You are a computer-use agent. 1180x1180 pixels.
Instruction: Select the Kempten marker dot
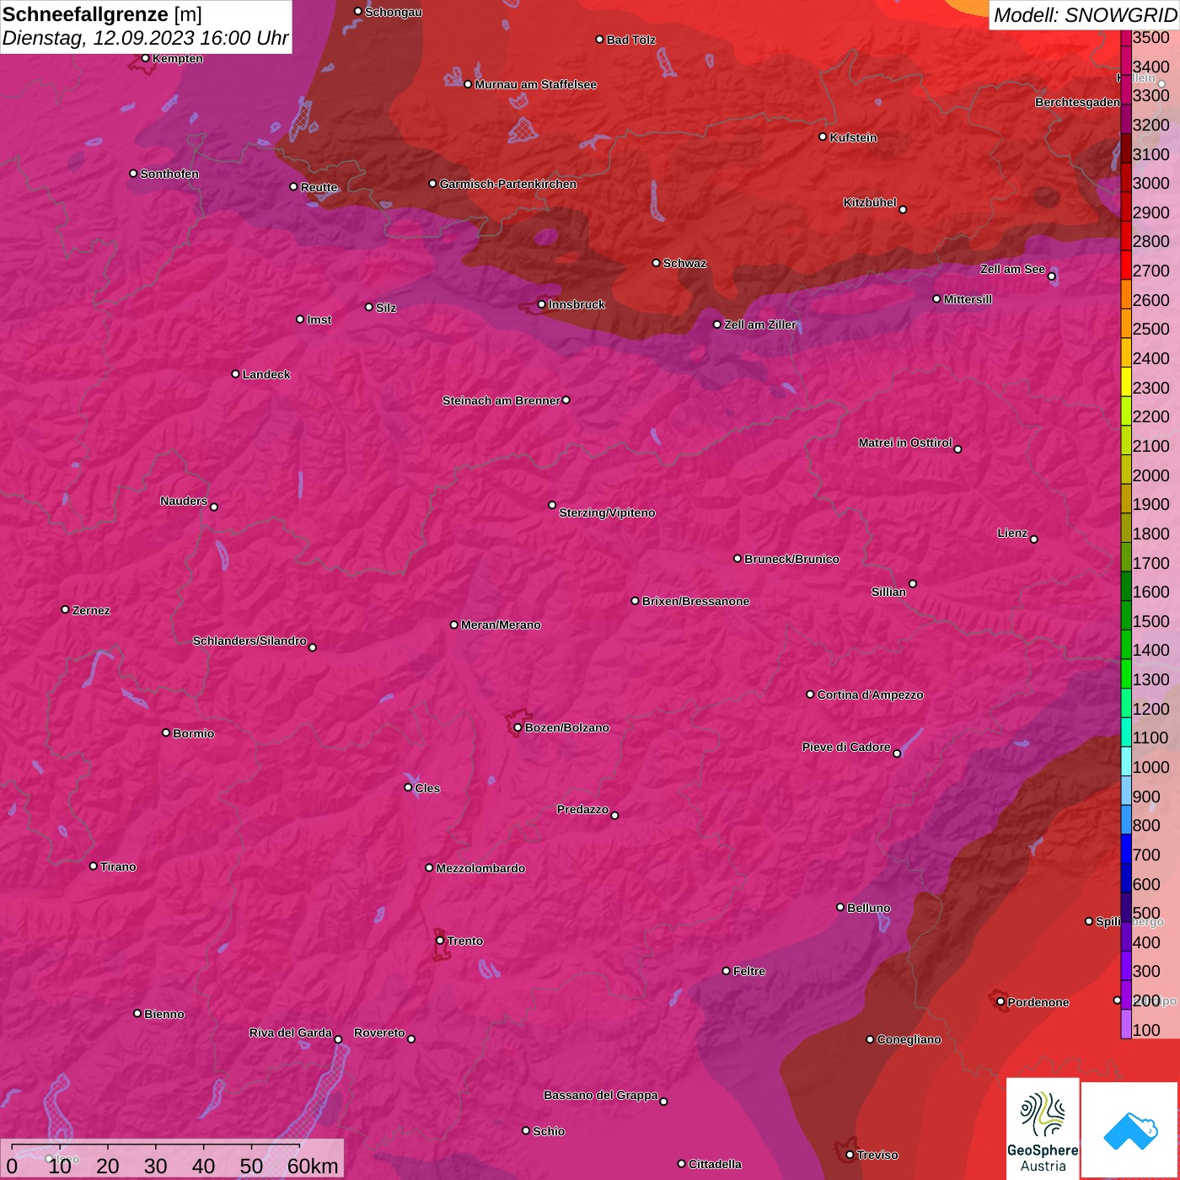[145, 58]
